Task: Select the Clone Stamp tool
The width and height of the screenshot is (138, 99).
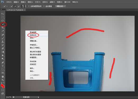Action: coord(3,42)
